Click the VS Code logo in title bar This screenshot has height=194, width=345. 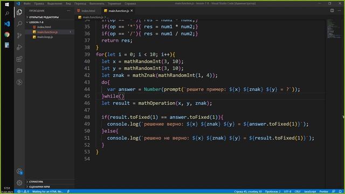pyautogui.click(x=18, y=4)
